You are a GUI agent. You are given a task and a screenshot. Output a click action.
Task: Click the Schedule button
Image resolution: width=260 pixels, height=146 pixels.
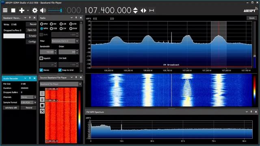[31, 36]
